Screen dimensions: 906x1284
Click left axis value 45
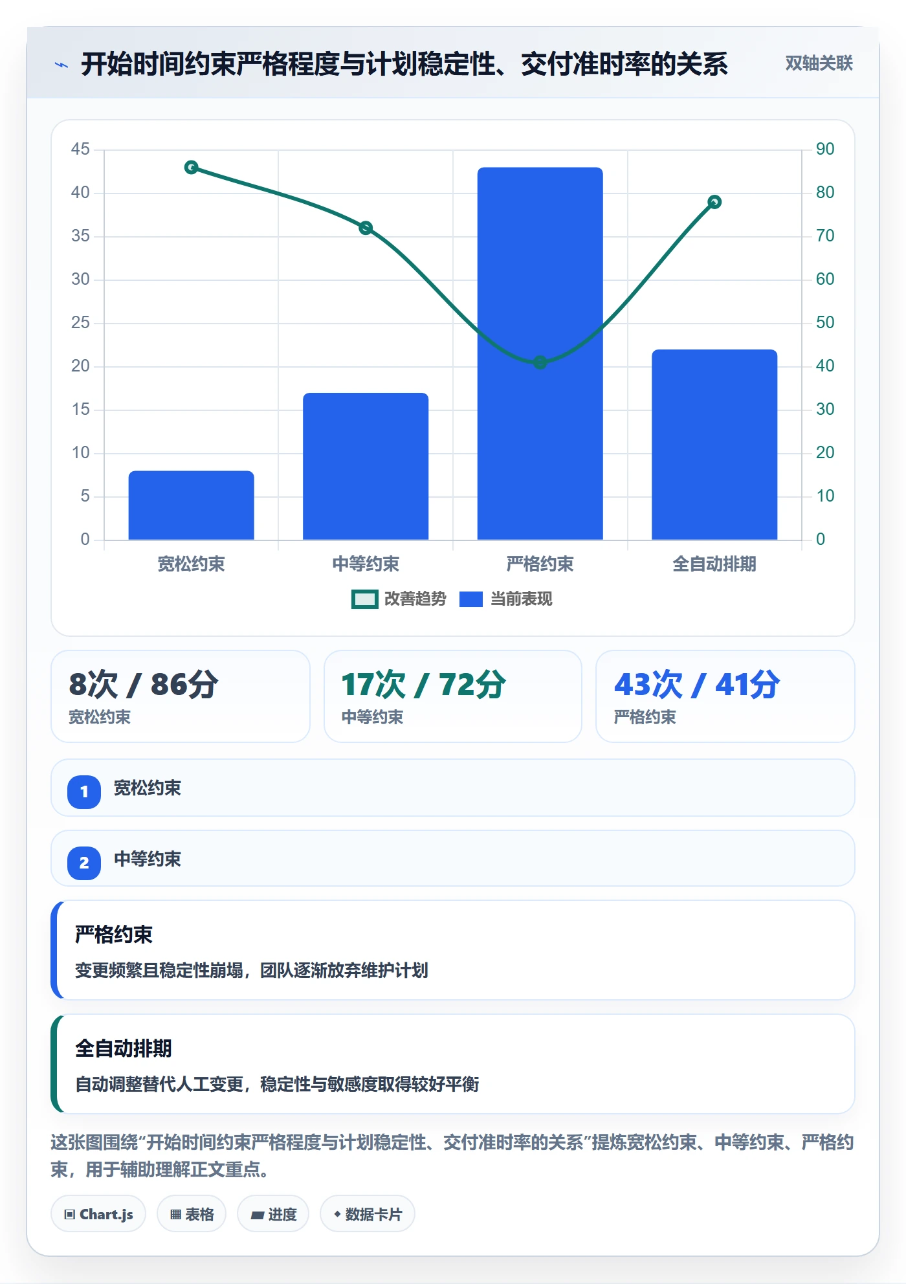[x=80, y=149]
